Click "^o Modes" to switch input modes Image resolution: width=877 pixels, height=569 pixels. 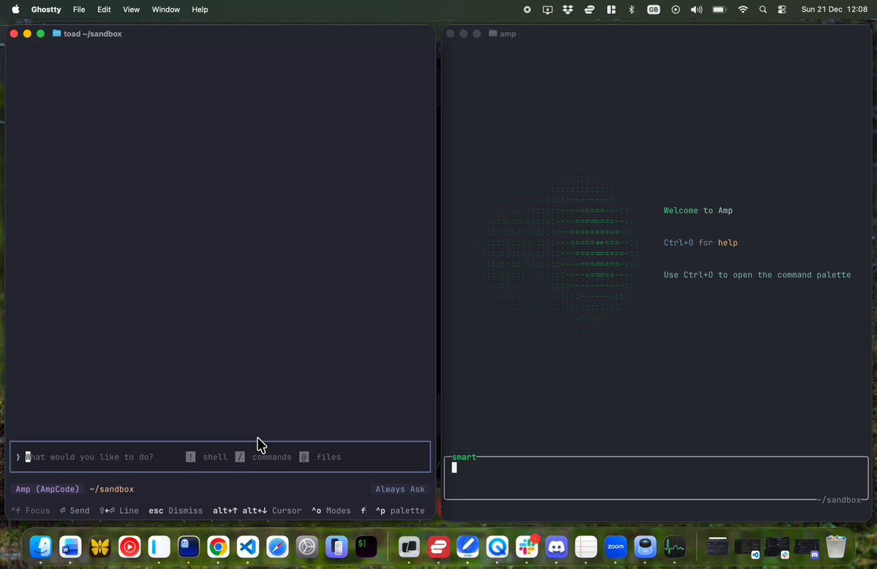point(331,511)
